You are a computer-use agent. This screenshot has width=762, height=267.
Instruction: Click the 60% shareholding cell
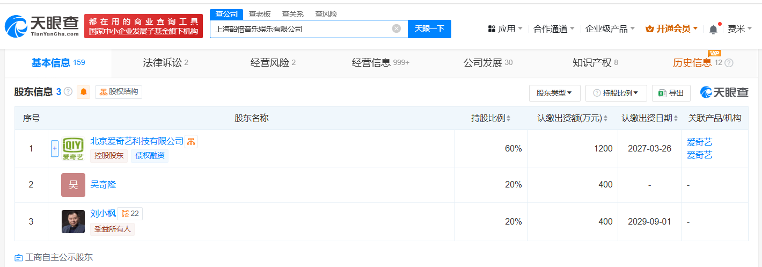(491, 149)
